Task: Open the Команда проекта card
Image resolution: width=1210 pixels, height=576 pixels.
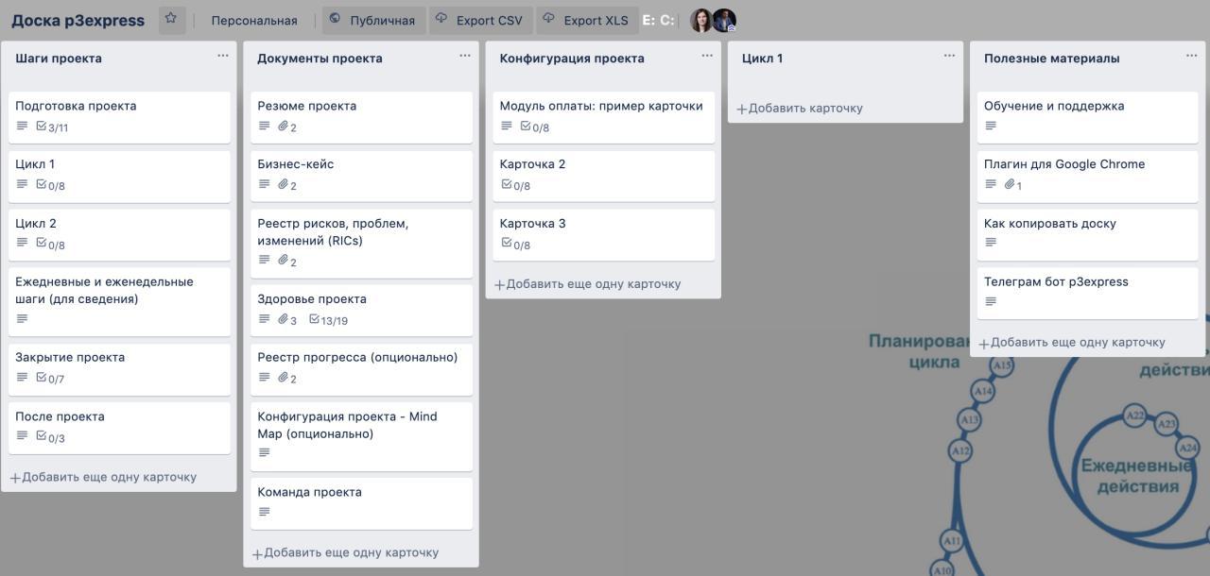Action: pyautogui.click(x=361, y=503)
